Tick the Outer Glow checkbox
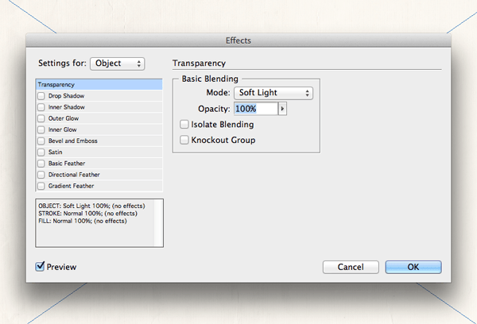 coord(41,118)
